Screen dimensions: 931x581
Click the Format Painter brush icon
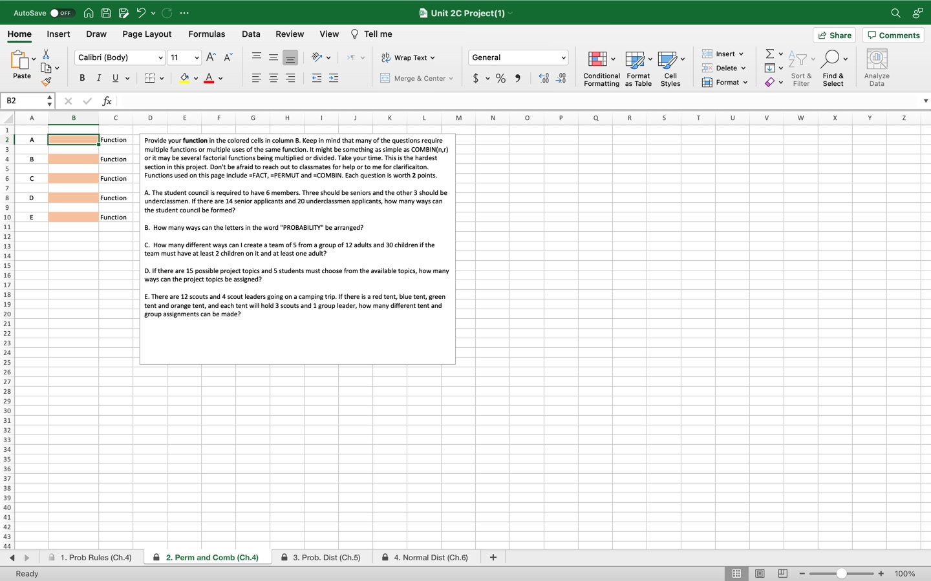point(46,82)
